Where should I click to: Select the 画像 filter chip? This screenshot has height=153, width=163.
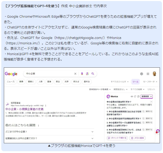pos(21,81)
